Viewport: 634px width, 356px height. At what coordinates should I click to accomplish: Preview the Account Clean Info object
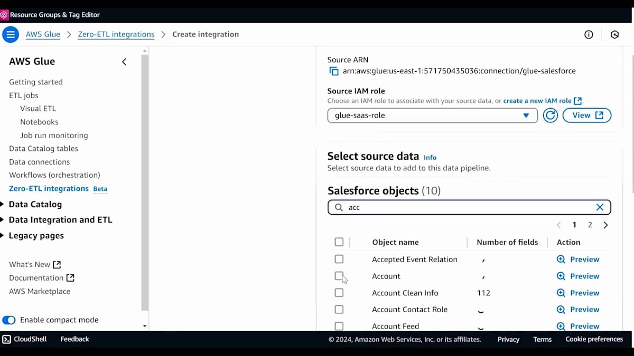(x=578, y=293)
